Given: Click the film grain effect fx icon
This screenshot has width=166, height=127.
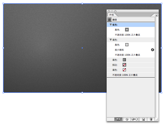Looking at the screenshot, I should [x=152, y=50].
